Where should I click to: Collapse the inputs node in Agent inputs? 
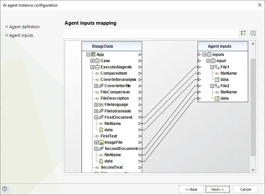pos(204,55)
